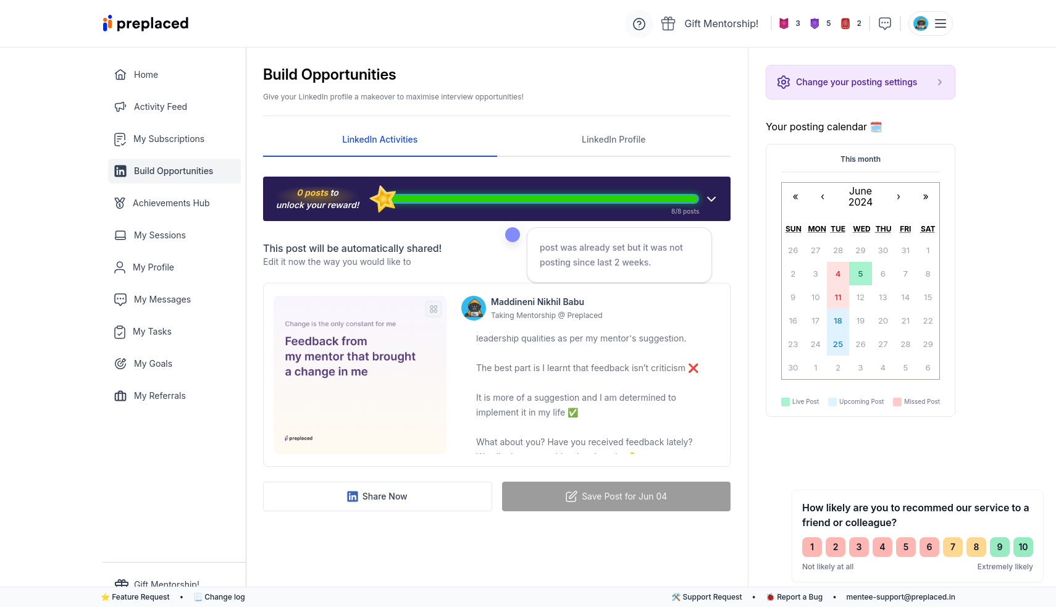The image size is (1056, 607).
Task: Click the profile avatar in header
Action: (921, 23)
